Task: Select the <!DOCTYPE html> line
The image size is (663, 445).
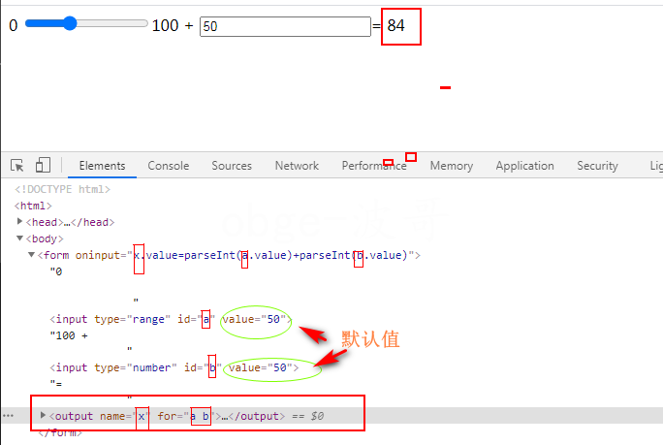Action: [x=62, y=189]
